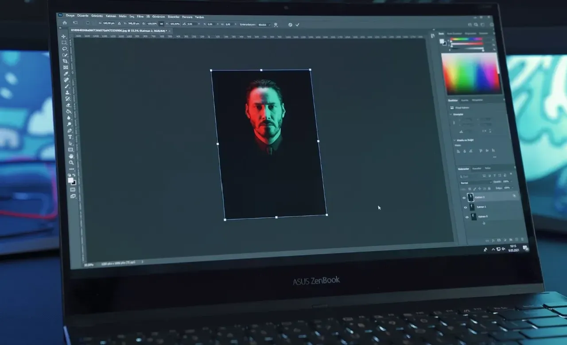567x345 pixels.
Task: Select the Crop tool
Action: pyautogui.click(x=65, y=61)
